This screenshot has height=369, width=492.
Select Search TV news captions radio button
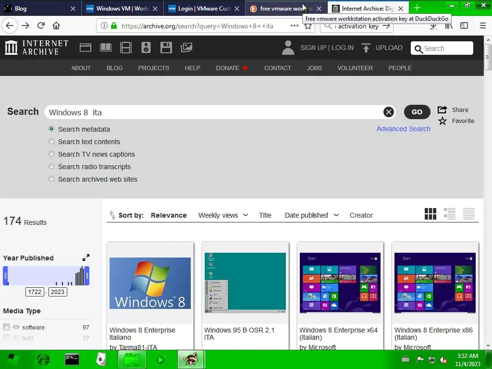(x=51, y=154)
